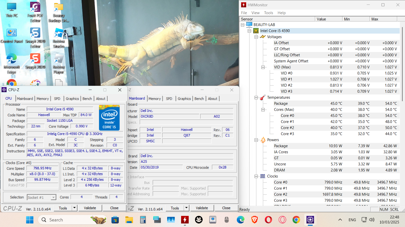Image resolution: width=405 pixels, height=227 pixels.
Task: Open the Socket #1 selection dropdown
Action: [x=53, y=197]
